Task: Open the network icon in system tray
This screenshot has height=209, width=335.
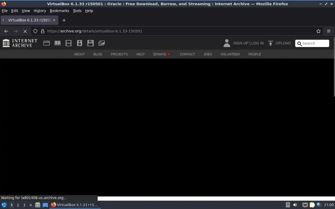Action: click(305, 205)
